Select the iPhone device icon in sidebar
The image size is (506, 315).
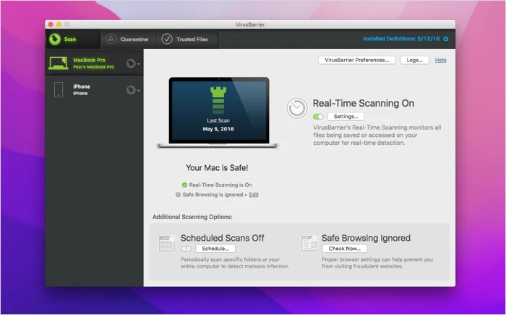(59, 90)
